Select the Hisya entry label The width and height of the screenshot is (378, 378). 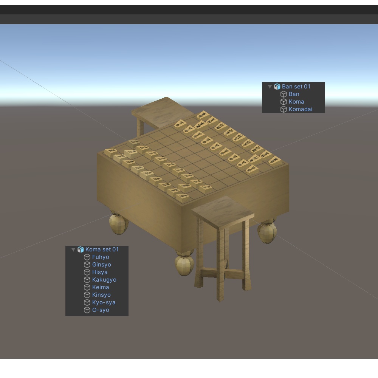tap(100, 272)
